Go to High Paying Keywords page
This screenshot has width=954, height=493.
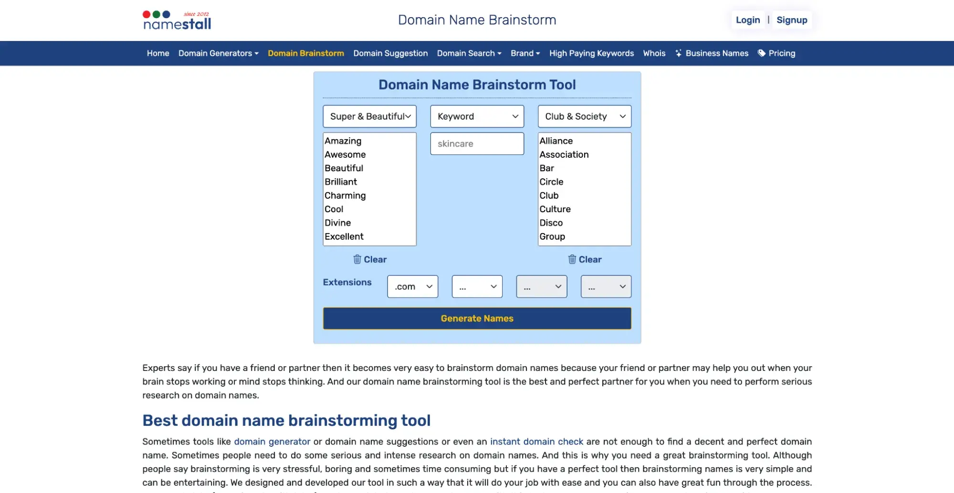591,53
